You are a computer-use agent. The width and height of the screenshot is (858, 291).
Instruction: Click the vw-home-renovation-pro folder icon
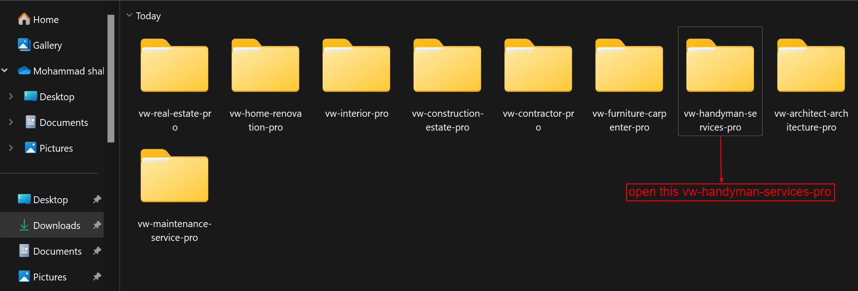tap(265, 65)
